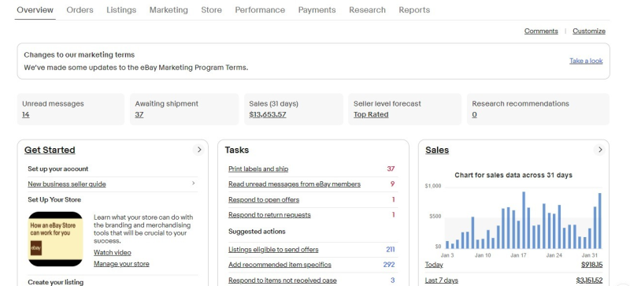Click the Suggested actions heading
This screenshot has width=630, height=286.
pyautogui.click(x=257, y=232)
